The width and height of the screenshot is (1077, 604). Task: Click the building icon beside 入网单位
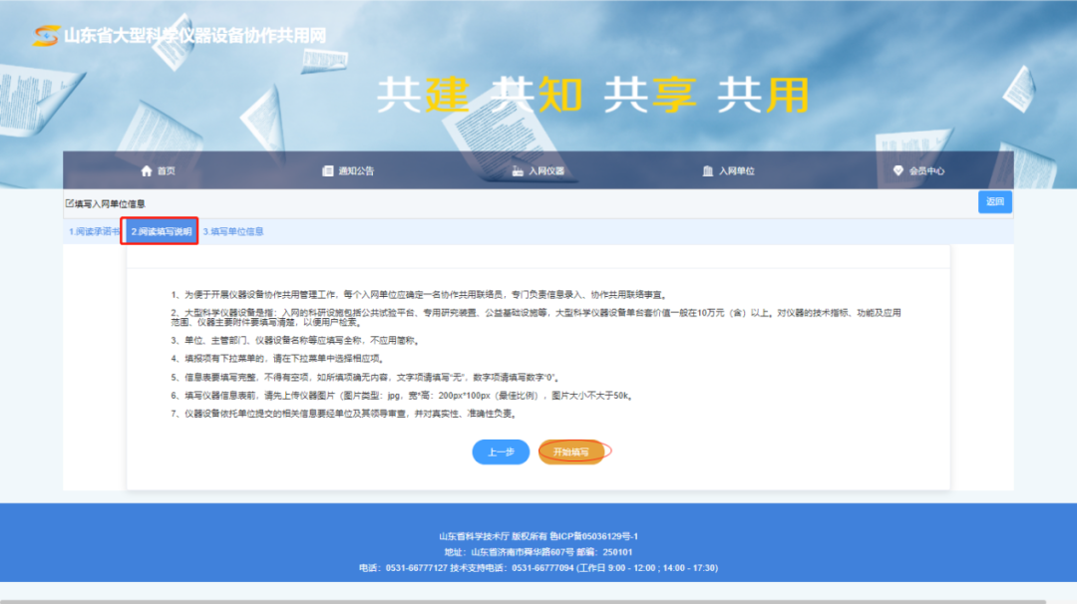(x=708, y=170)
